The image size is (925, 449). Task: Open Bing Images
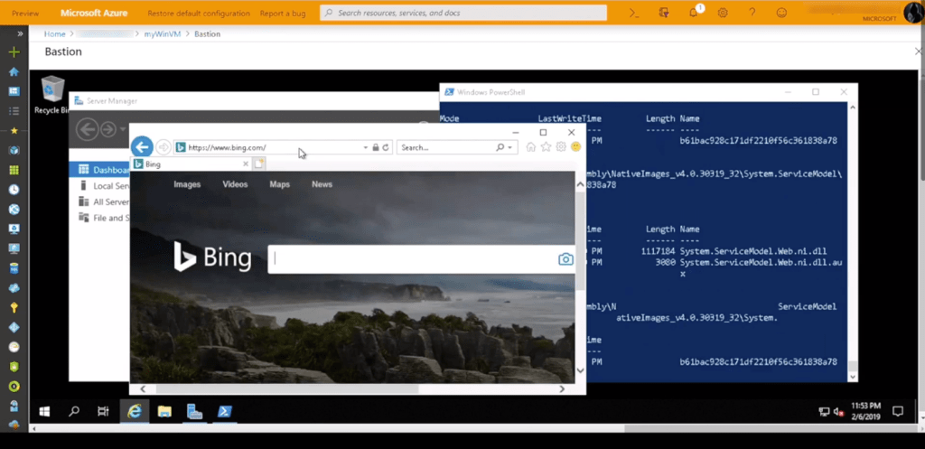coord(187,184)
